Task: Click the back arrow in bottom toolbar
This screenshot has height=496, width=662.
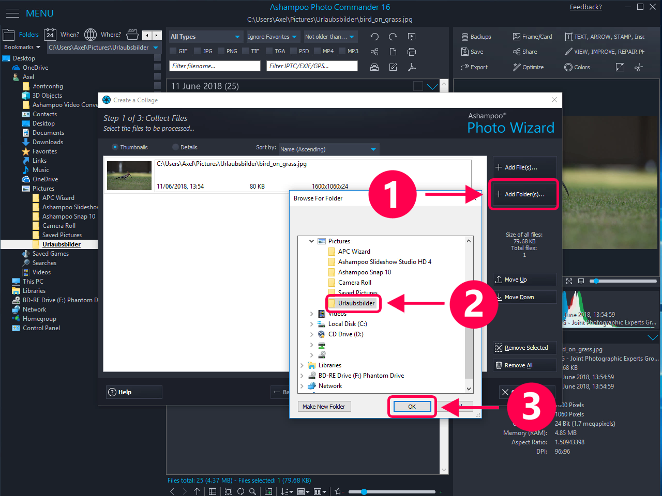Action: (172, 491)
